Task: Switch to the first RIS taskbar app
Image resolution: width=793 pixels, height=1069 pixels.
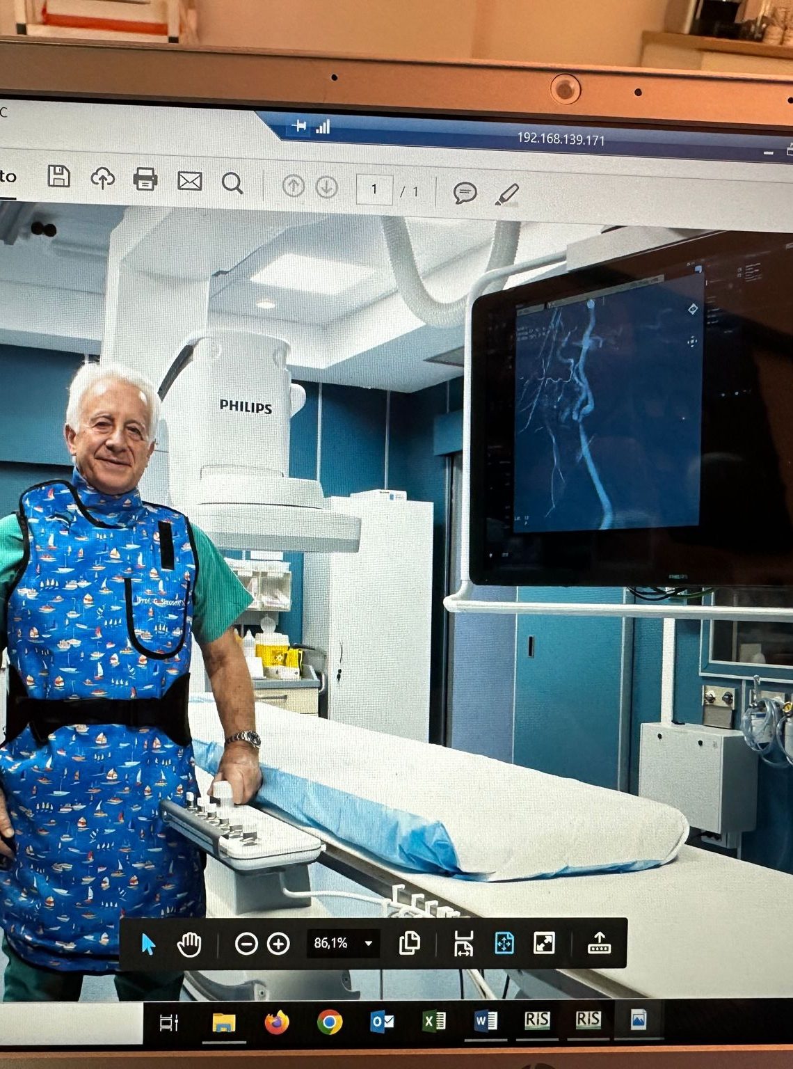Action: click(x=536, y=1020)
